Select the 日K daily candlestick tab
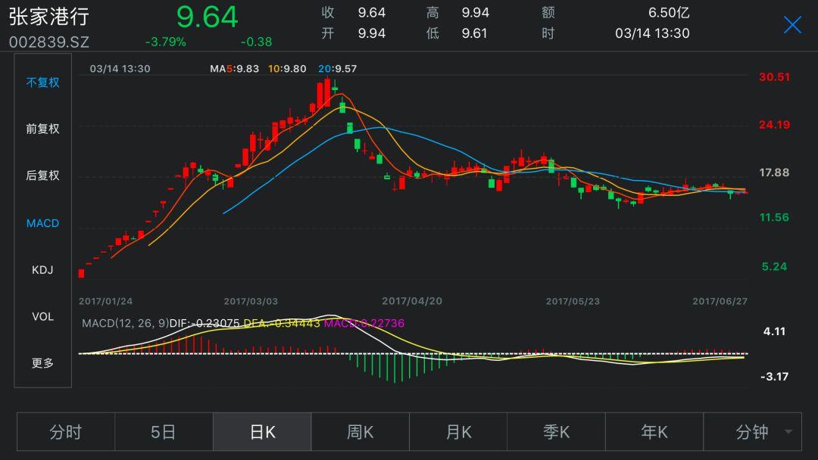 pos(262,432)
